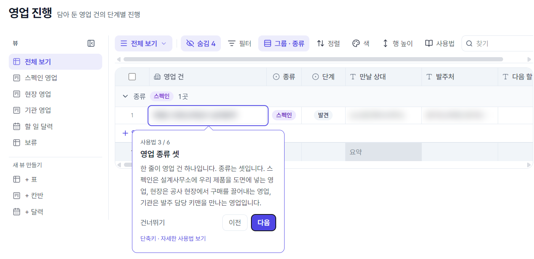This screenshot has width=534, height=259.
Task: Open the 할 일 달력 calendar view
Action: pos(55,126)
